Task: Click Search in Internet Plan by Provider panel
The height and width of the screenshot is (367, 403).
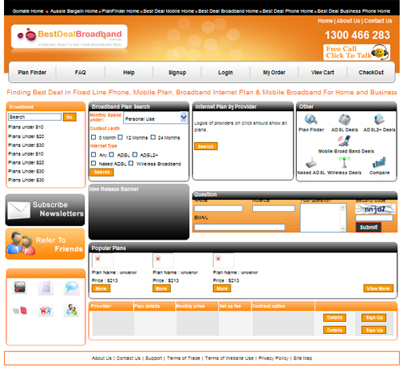Action: click(x=206, y=146)
